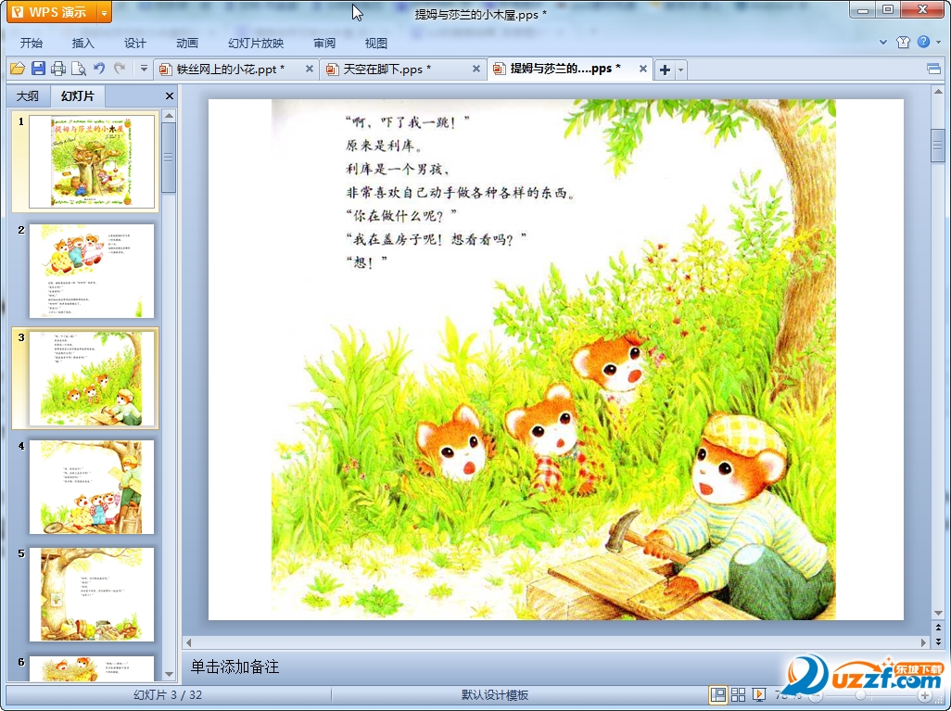Close the 提姆与莎兰的....pps tab

[643, 70]
